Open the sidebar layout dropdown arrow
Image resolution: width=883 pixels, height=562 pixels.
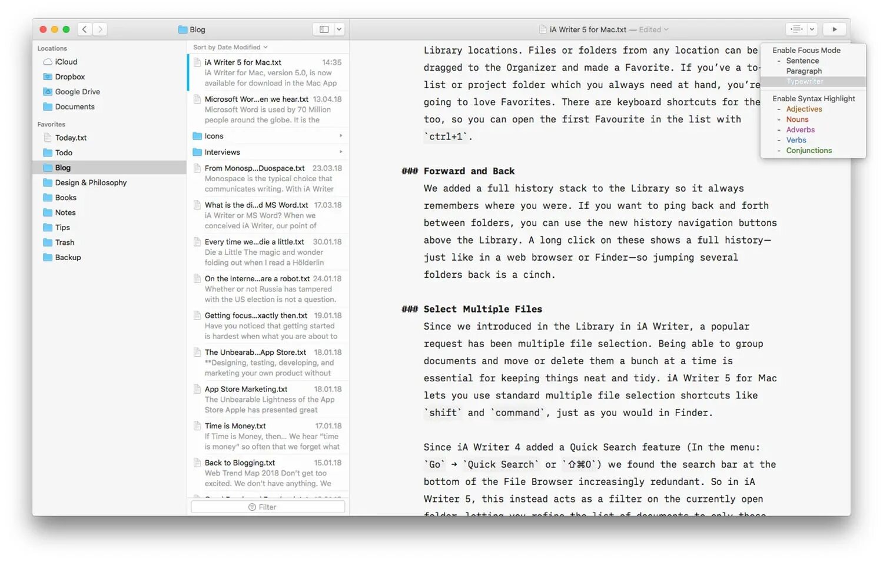coord(339,29)
